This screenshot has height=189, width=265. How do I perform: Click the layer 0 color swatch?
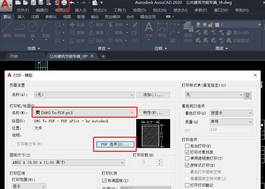click(x=217, y=25)
